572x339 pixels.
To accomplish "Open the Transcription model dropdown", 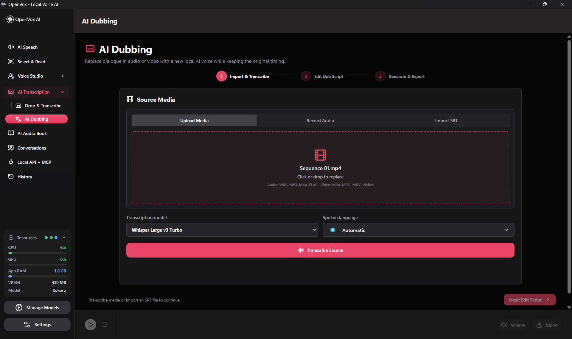I will pos(222,230).
